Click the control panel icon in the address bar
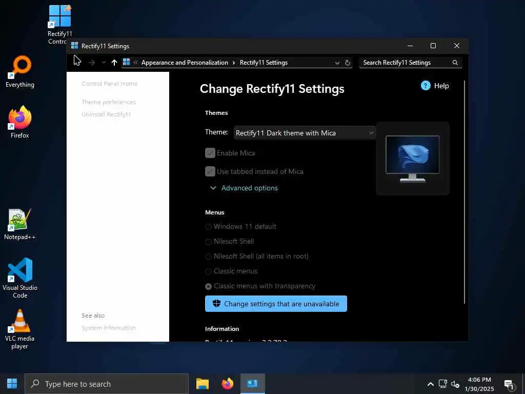 point(126,62)
